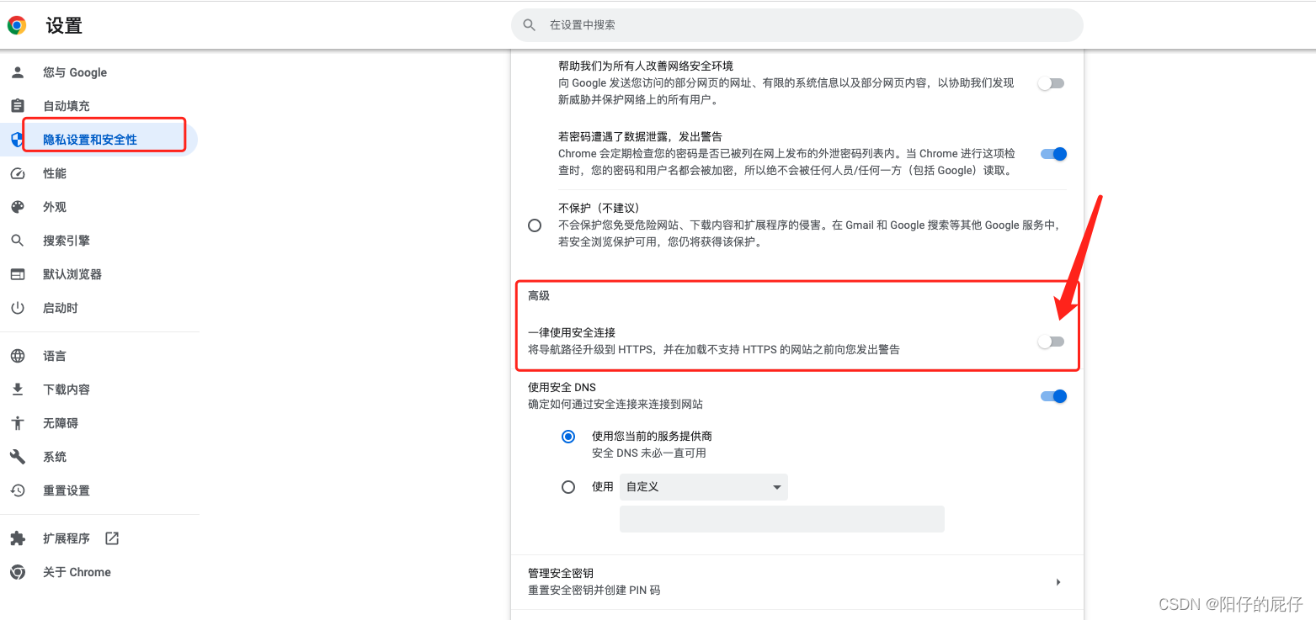This screenshot has height=620, width=1316.
Task: Click the search magnifier icon in settings search
Action: click(x=530, y=25)
